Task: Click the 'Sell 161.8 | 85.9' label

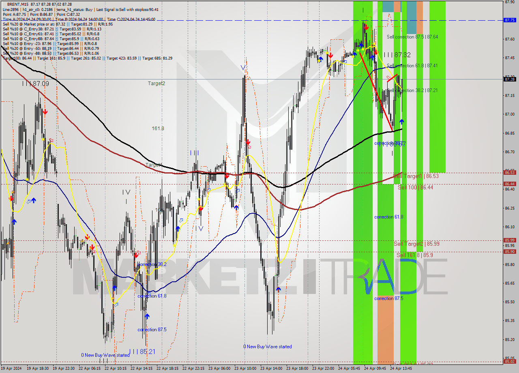Action: point(415,255)
